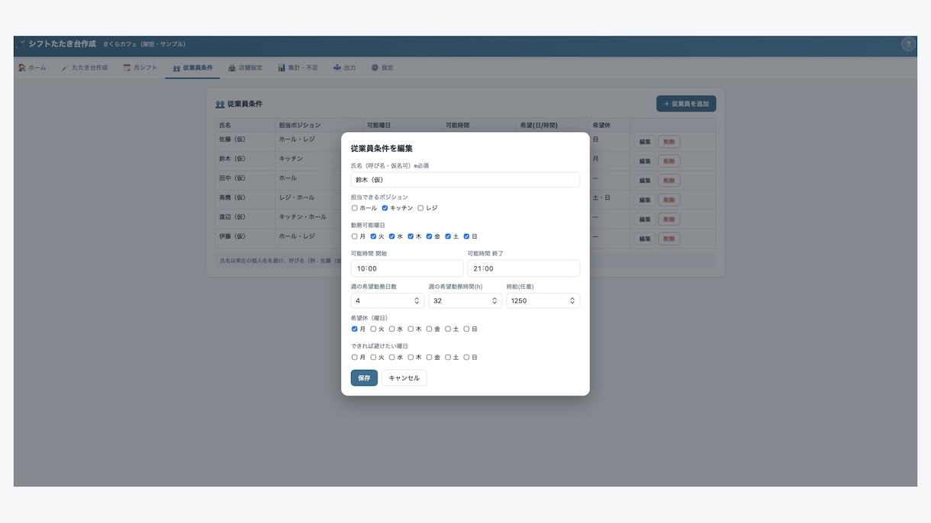This screenshot has width=931, height=523.
Task: Dismiss the dialog with キャンセル
Action: 404,378
